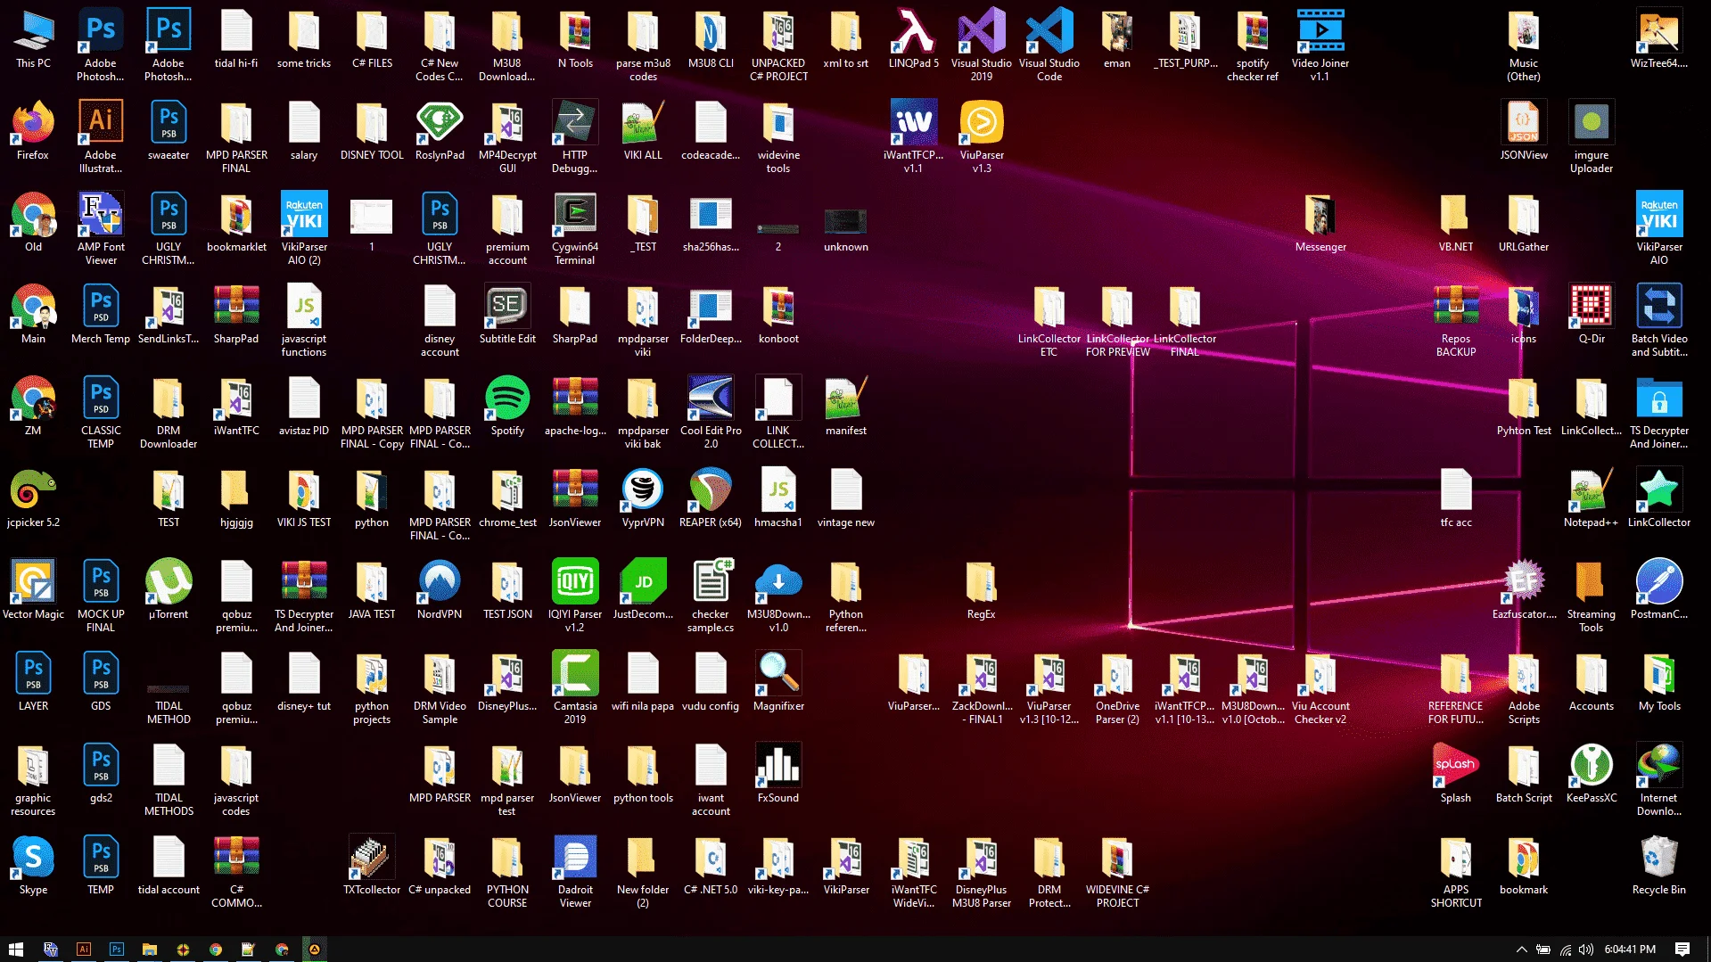Click the RoslynPad shortcut
1711x962 pixels.
[x=440, y=131]
